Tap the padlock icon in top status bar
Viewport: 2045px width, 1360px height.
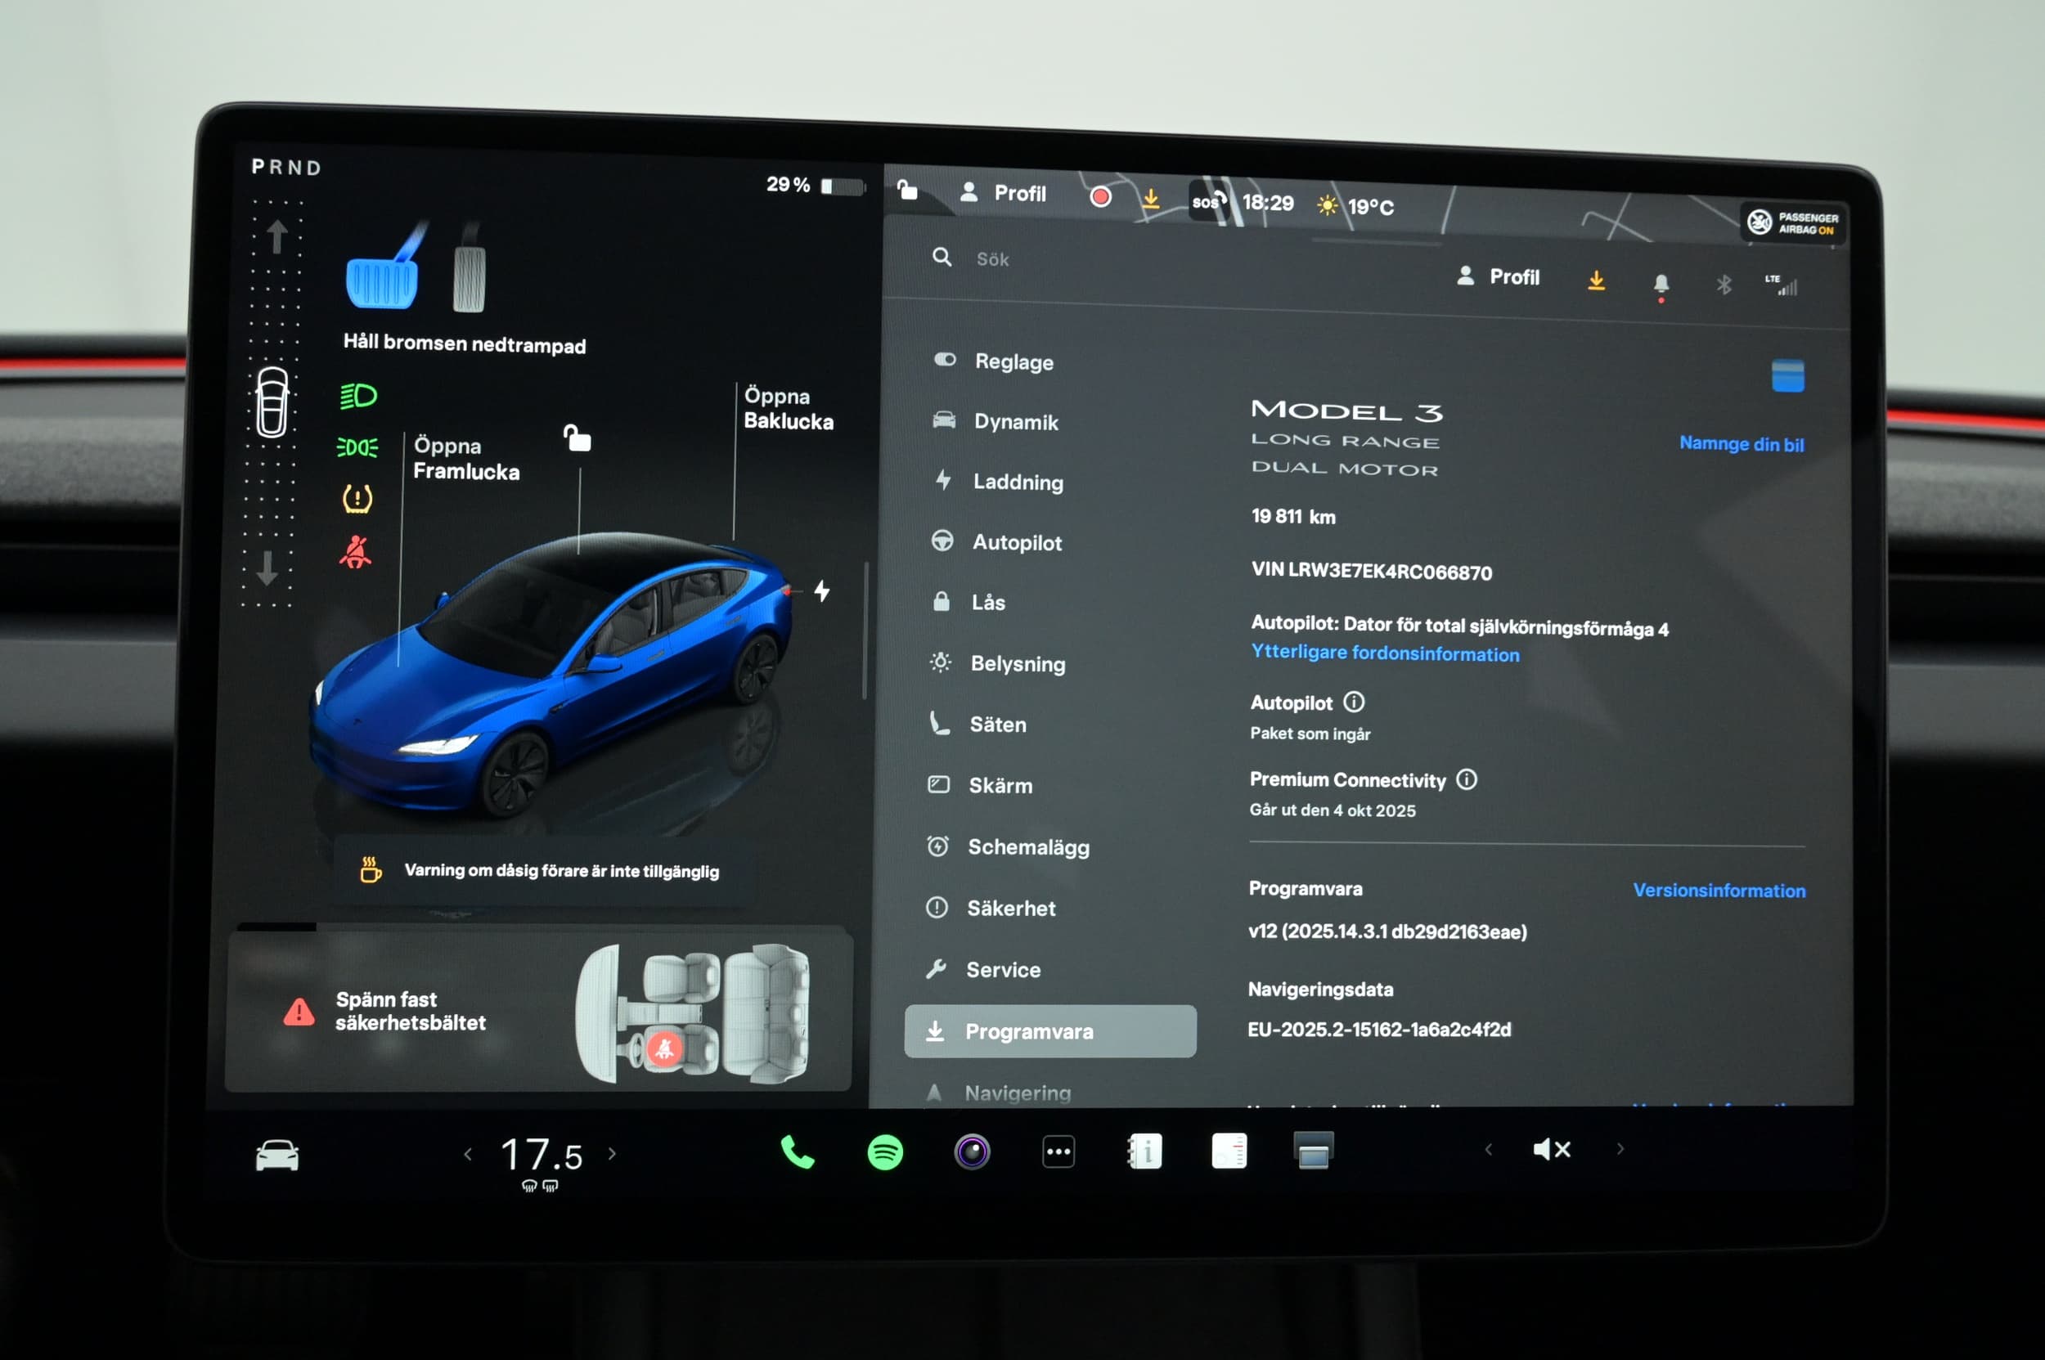(907, 189)
